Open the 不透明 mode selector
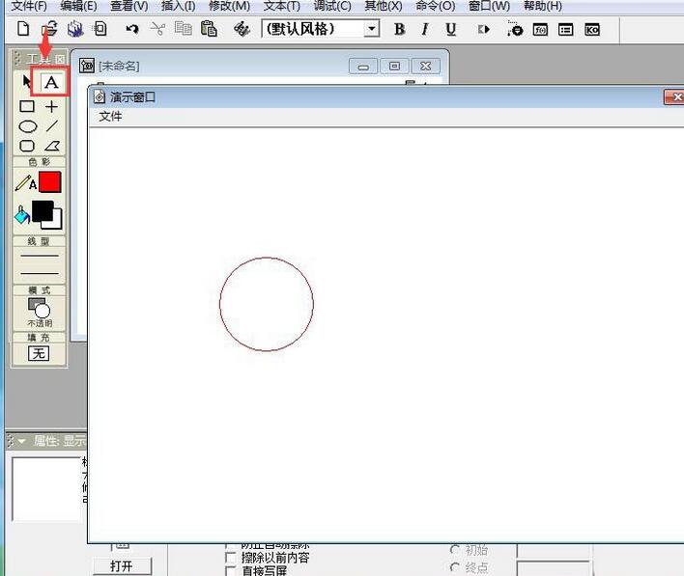The width and height of the screenshot is (684, 576). click(39, 310)
